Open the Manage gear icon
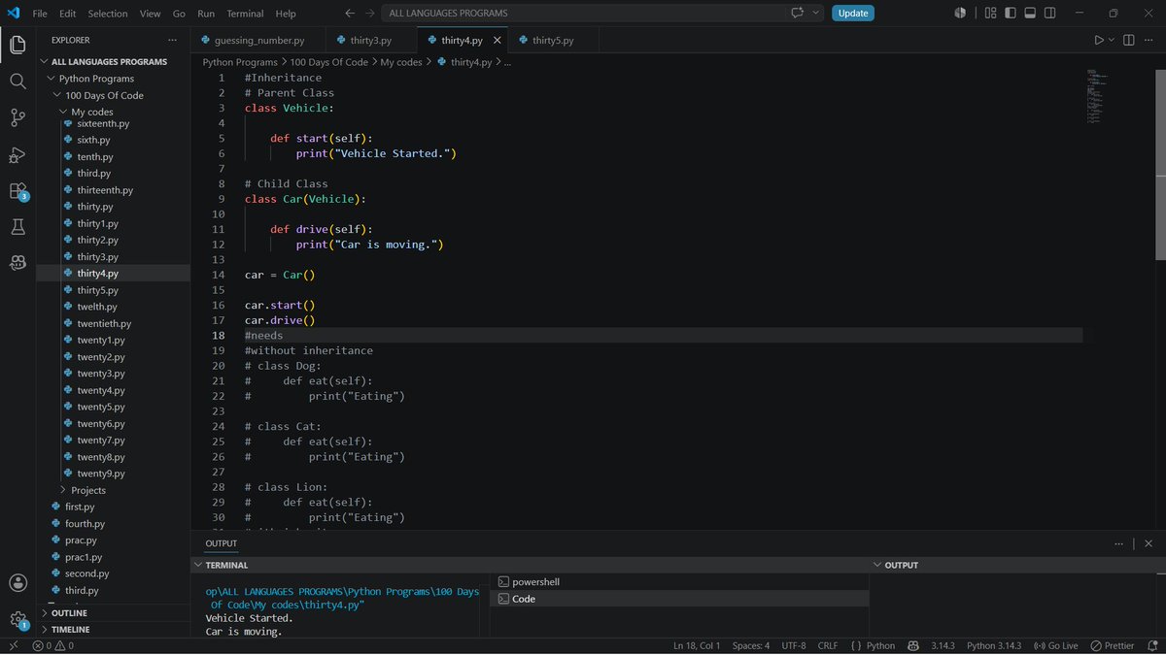This screenshot has height=655, width=1166. click(x=17, y=619)
